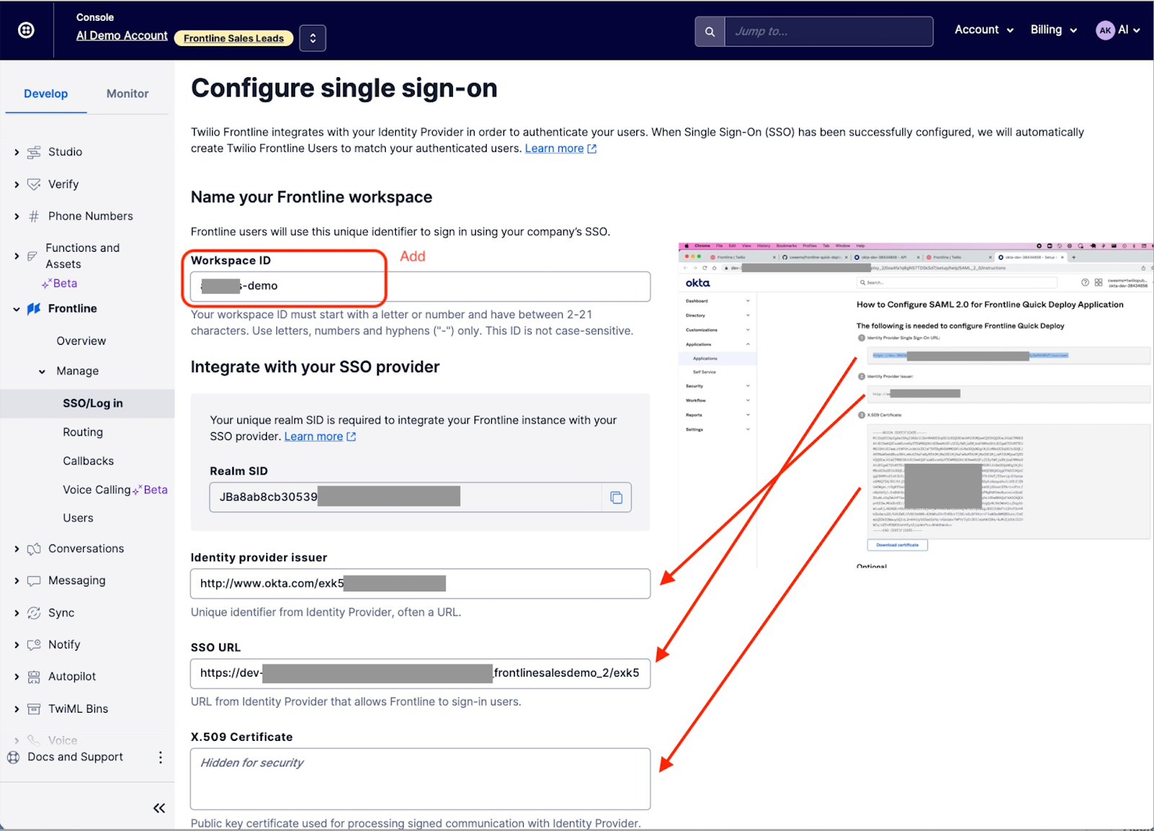
Task: Switch to the Develop tab
Action: point(46,94)
